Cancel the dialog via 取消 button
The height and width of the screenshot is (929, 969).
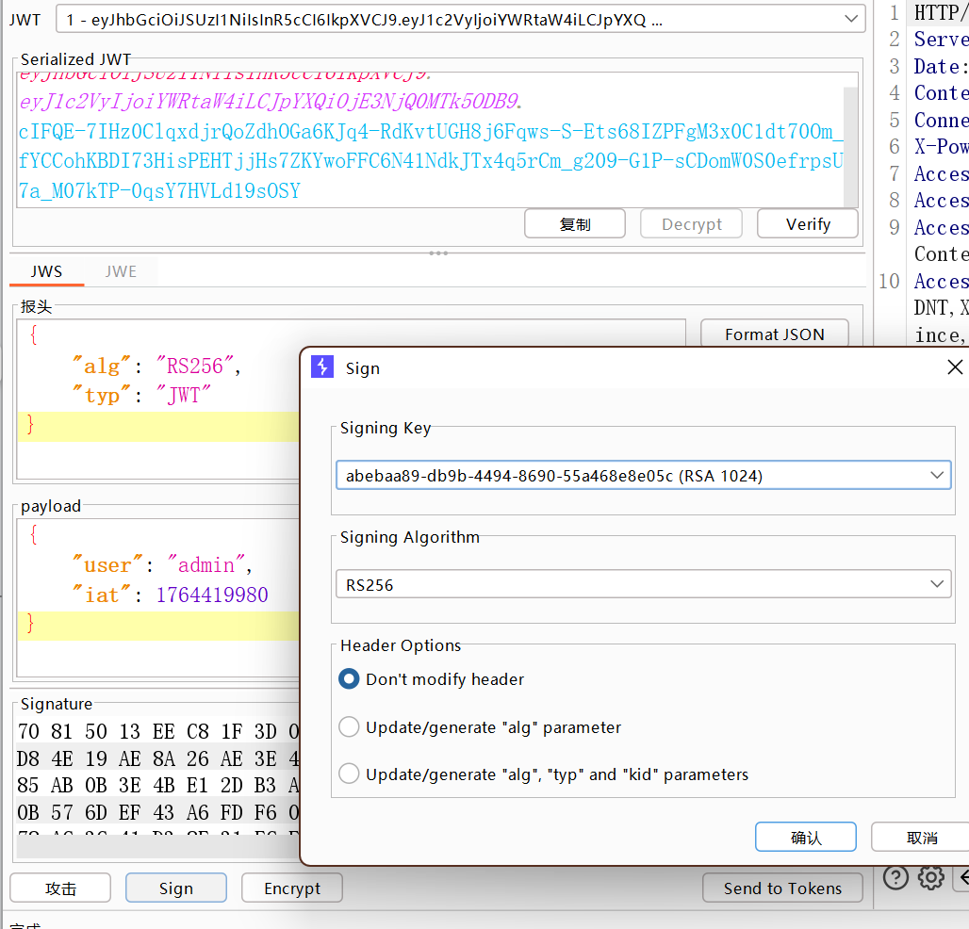920,838
